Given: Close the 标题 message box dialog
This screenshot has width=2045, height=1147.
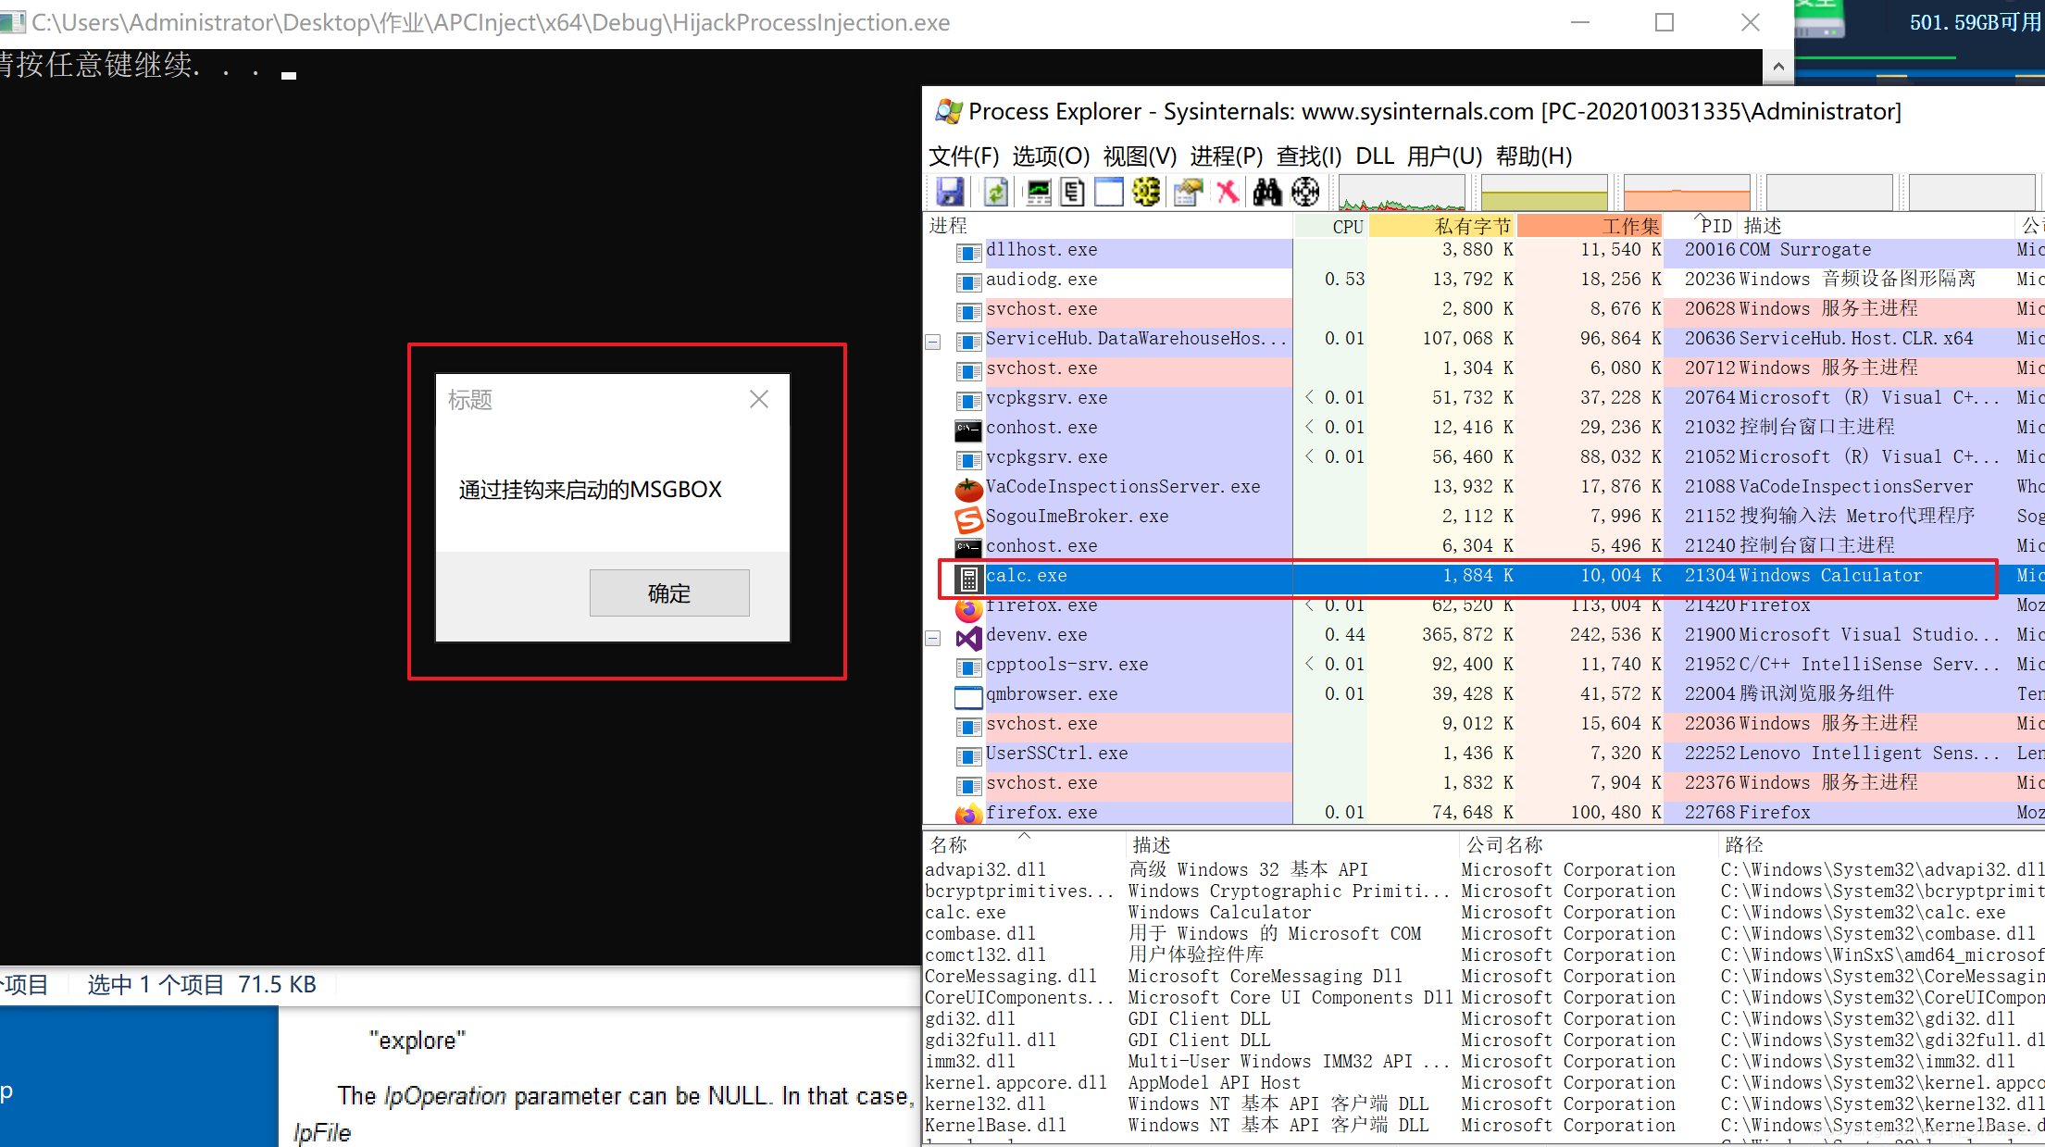Looking at the screenshot, I should click(759, 399).
